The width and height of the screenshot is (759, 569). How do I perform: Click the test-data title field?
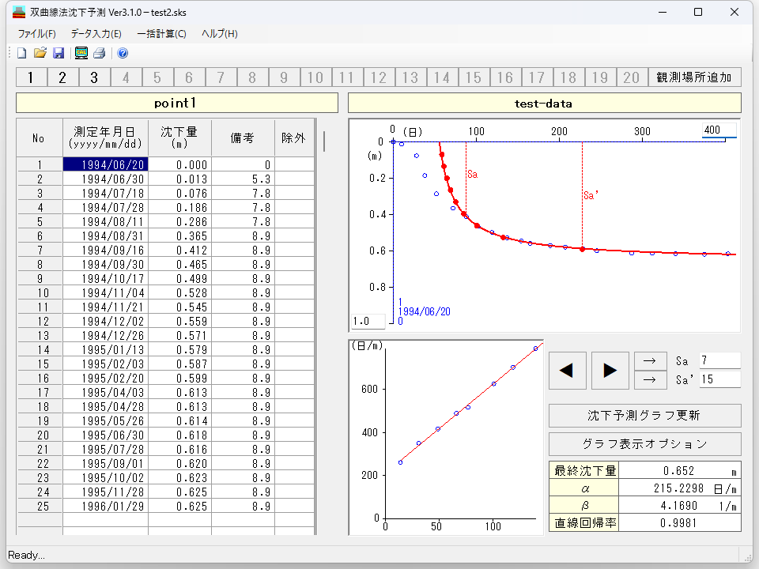coord(545,103)
